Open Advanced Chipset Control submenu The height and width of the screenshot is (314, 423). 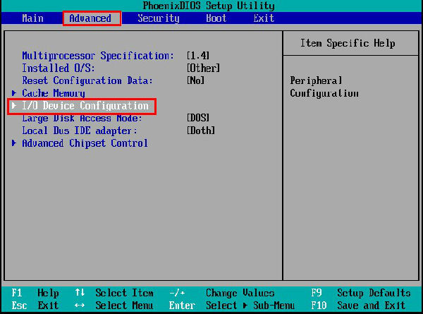85,143
